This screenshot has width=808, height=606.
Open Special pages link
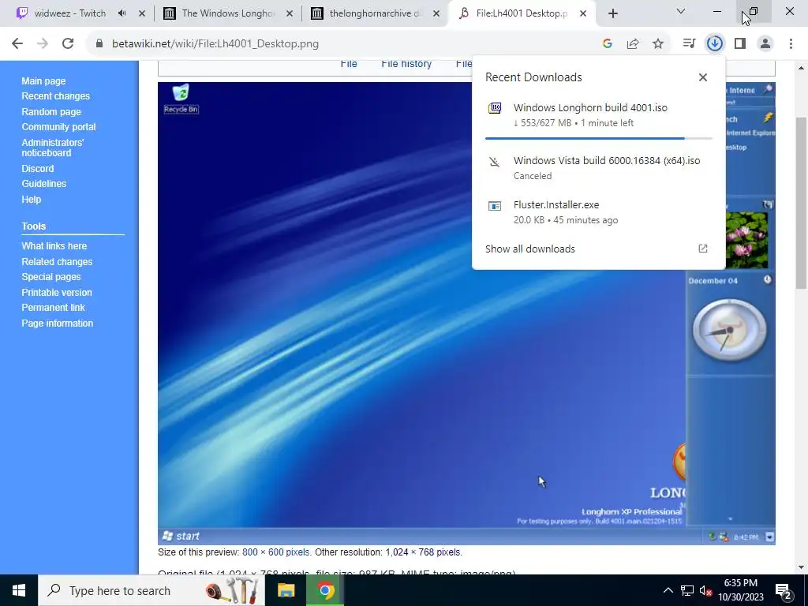(x=51, y=277)
